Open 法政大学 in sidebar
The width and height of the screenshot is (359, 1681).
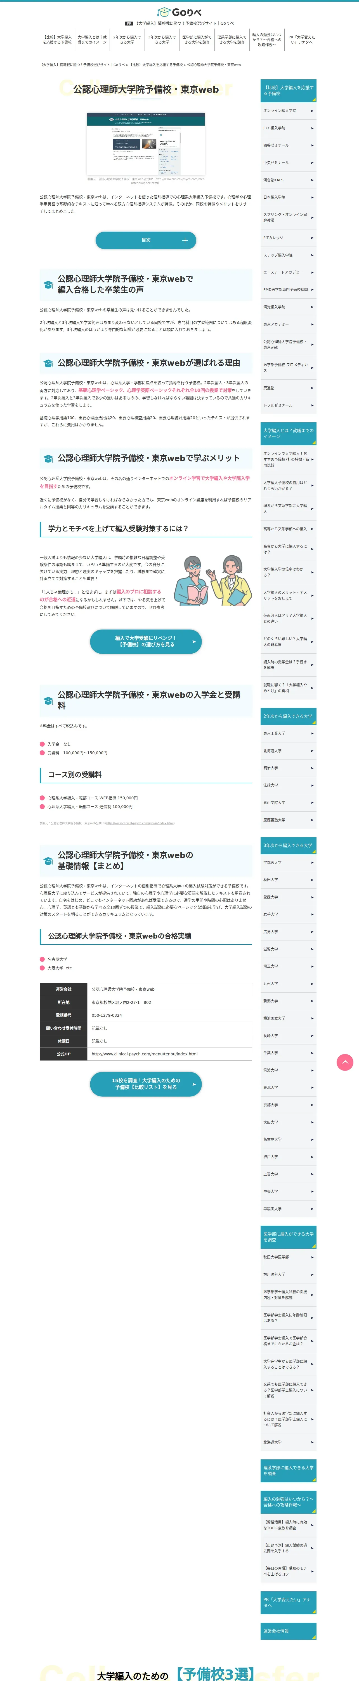[288, 785]
